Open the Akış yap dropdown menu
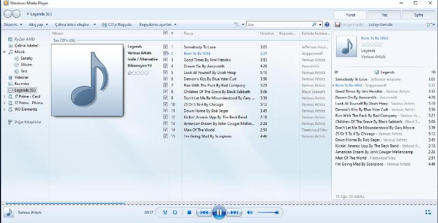The width and height of the screenshot is (438, 223). (38, 25)
